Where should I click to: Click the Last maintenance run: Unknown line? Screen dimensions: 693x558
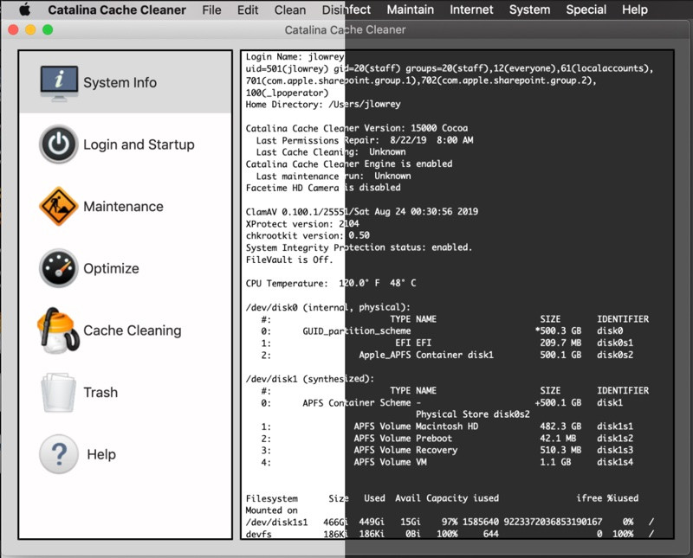point(334,176)
